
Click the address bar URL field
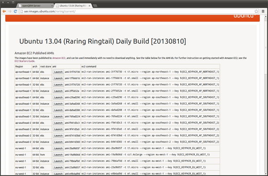(x=137, y=12)
